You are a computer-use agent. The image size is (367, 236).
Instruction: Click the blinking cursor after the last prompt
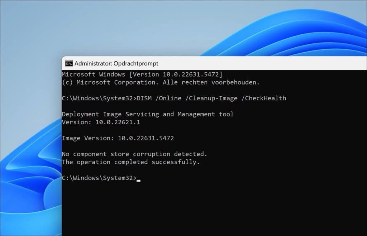click(x=139, y=180)
